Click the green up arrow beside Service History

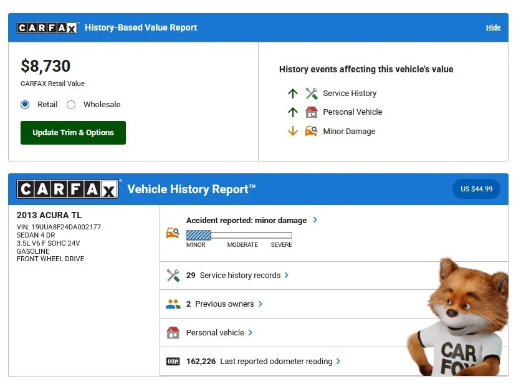(x=293, y=94)
